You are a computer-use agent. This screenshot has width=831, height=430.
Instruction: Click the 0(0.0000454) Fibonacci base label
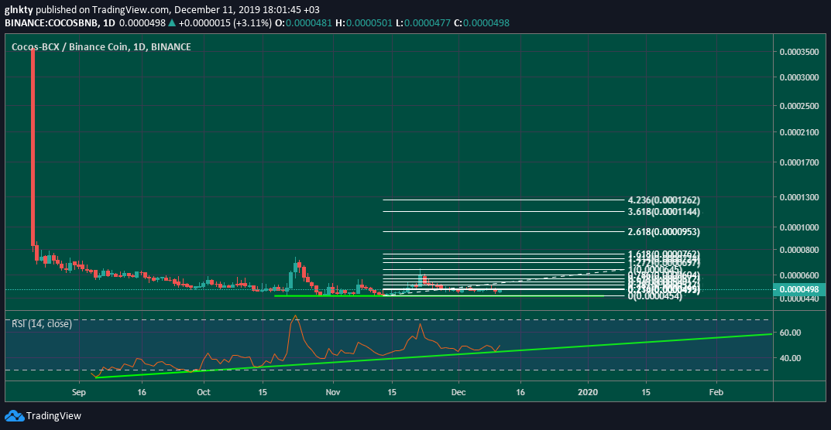click(x=654, y=297)
